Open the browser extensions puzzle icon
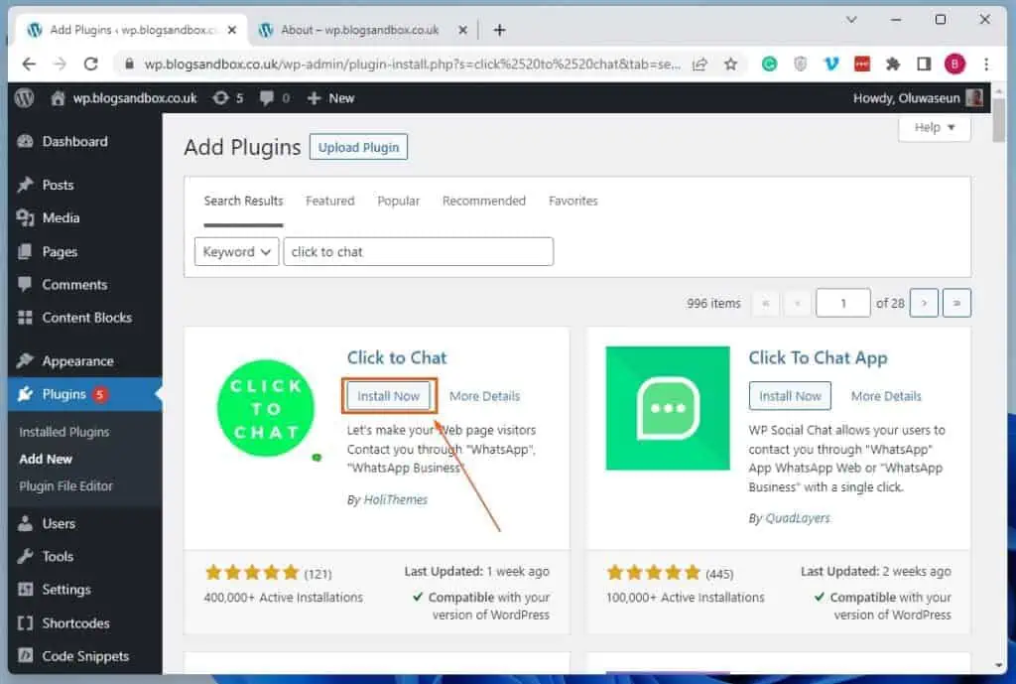The image size is (1016, 684). 892,65
